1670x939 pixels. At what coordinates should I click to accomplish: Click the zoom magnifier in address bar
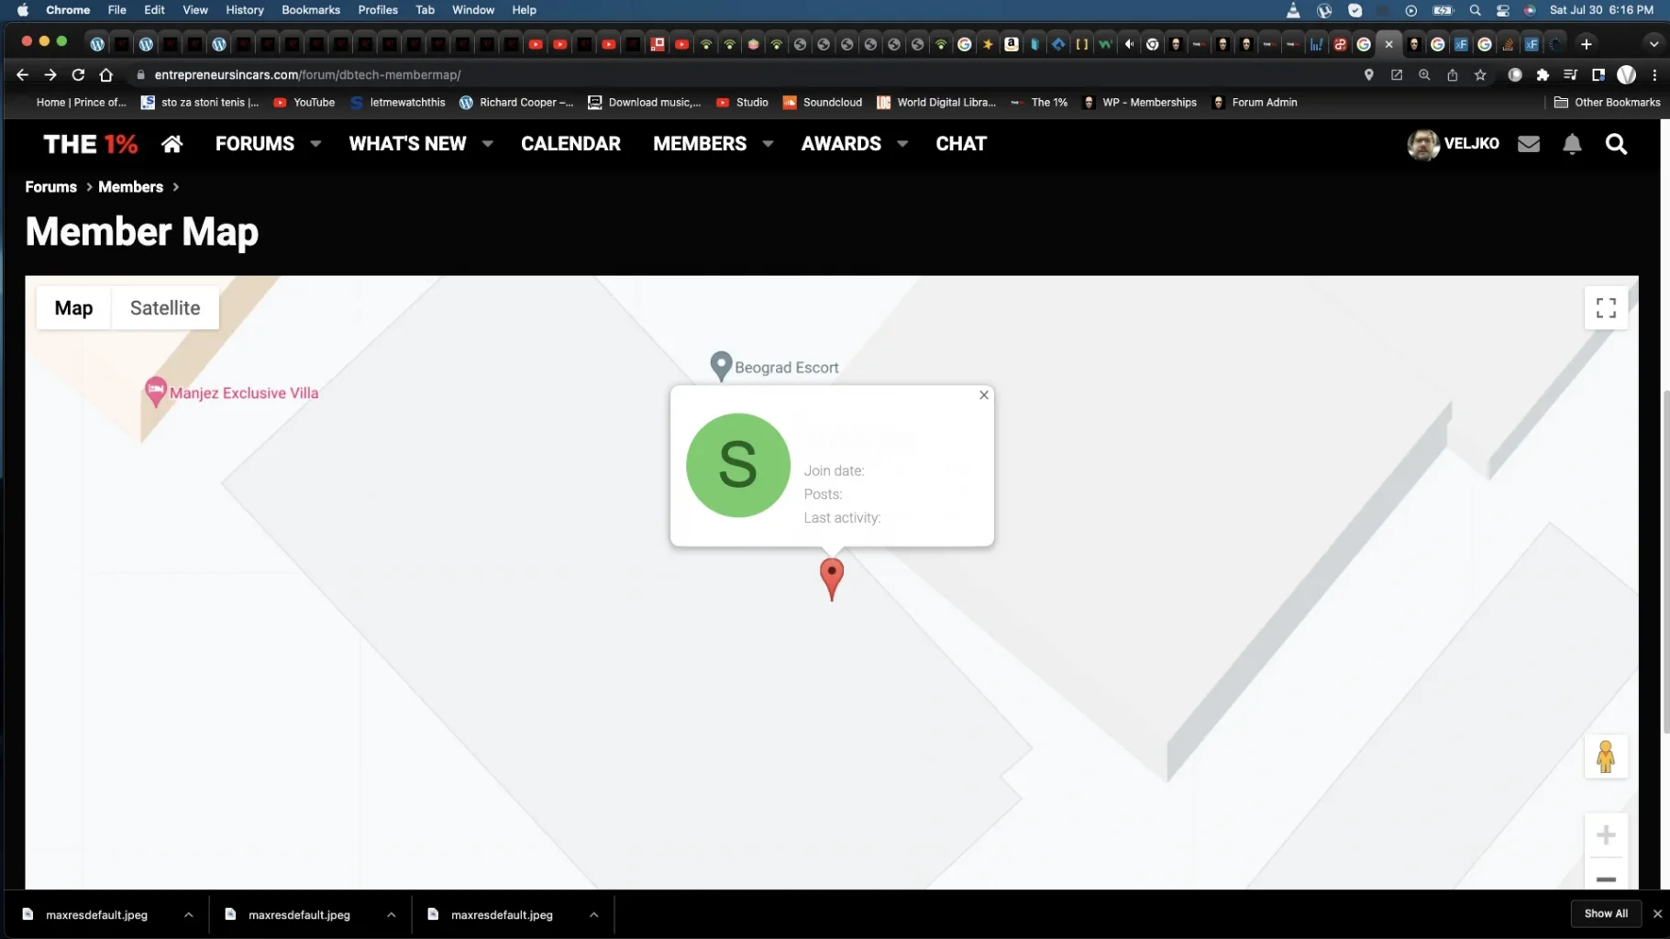click(x=1424, y=75)
